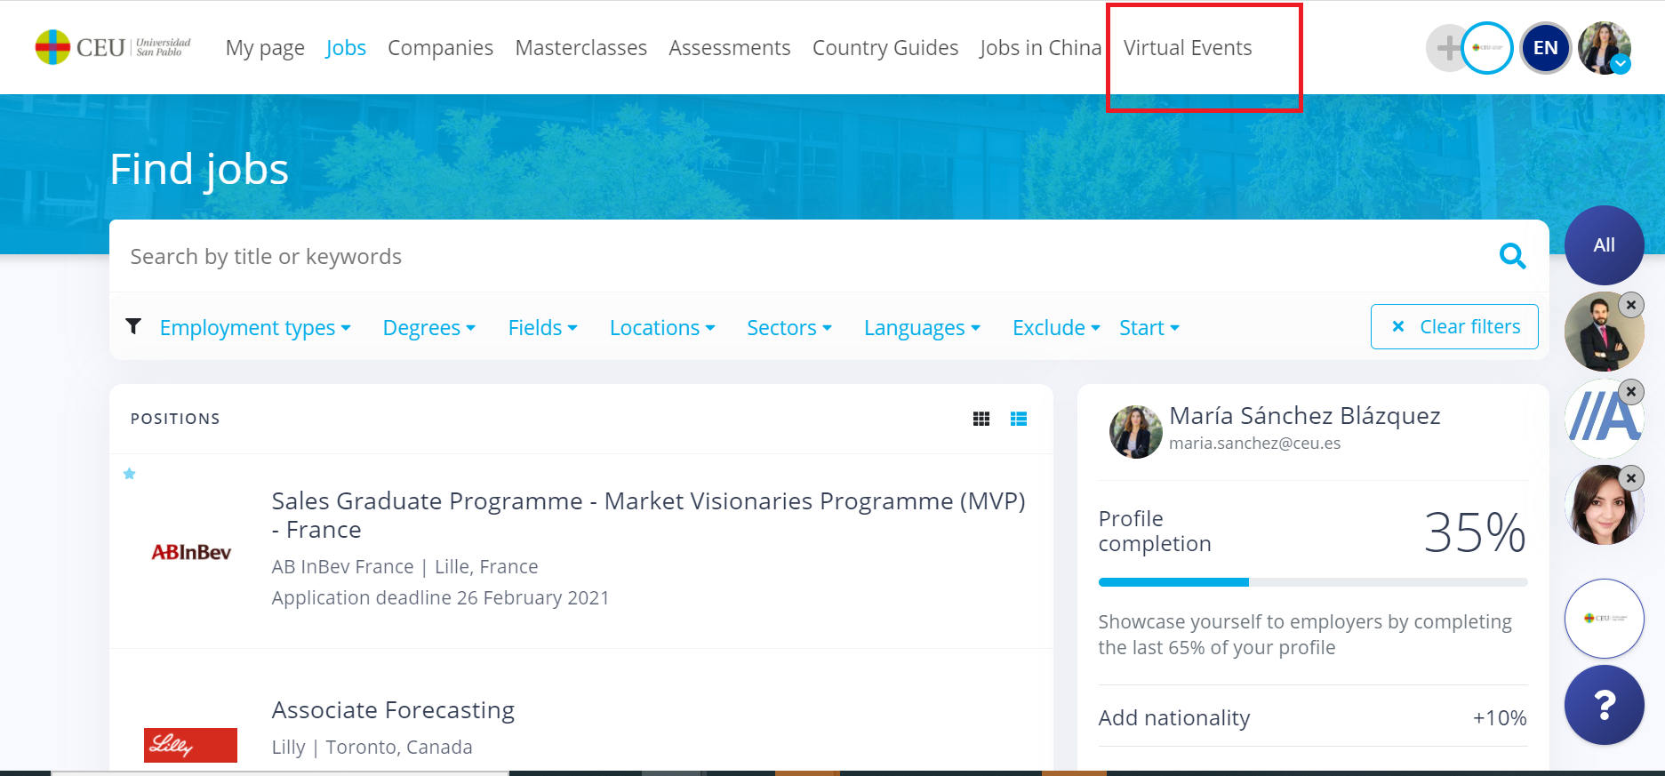The image size is (1665, 776).
Task: Switch positions to list view
Action: tap(1019, 419)
